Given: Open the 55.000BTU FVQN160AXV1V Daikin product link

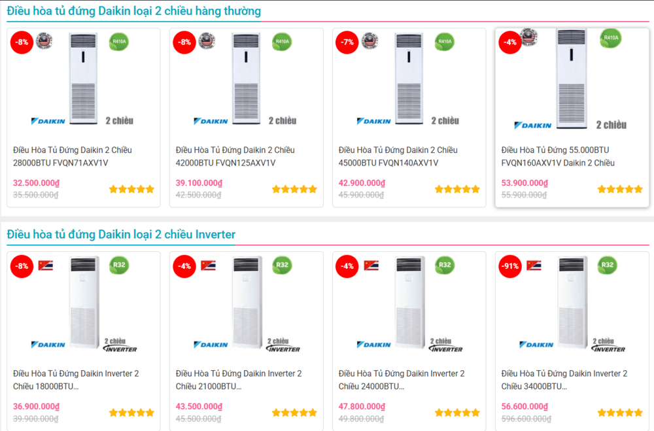Looking at the screenshot, I should click(x=558, y=156).
